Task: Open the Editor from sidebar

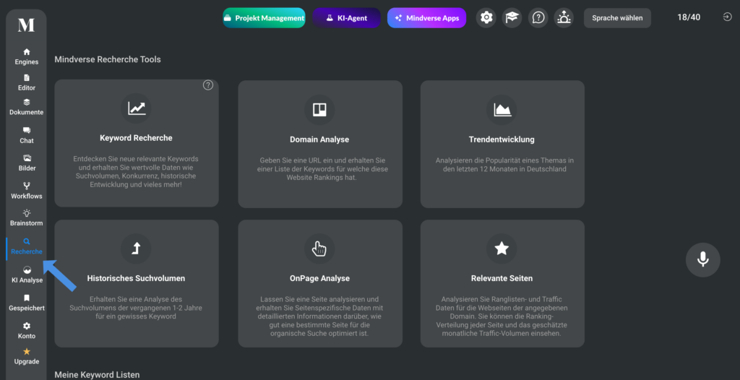Action: (x=27, y=82)
